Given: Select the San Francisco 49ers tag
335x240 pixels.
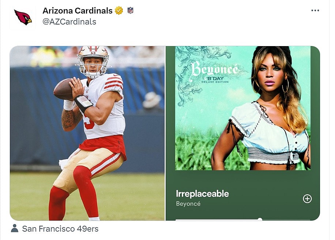Looking at the screenshot, I should pyautogui.click(x=60, y=229).
